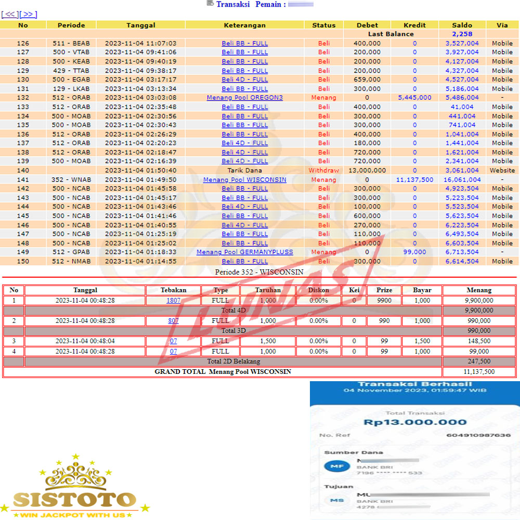This screenshot has height=520, width=520.
Task: Open the Menang Pool WISCONSIN link
Action: tap(244, 180)
